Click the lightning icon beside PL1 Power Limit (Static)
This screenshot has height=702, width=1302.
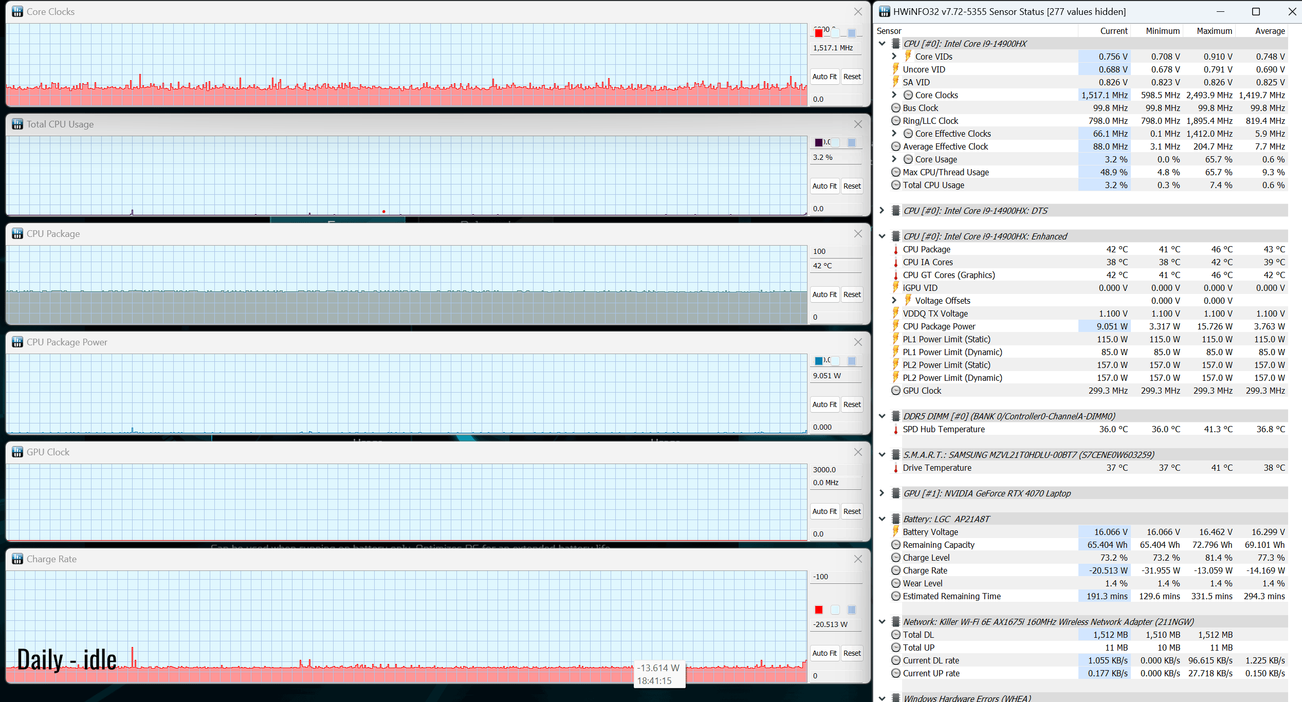896,339
